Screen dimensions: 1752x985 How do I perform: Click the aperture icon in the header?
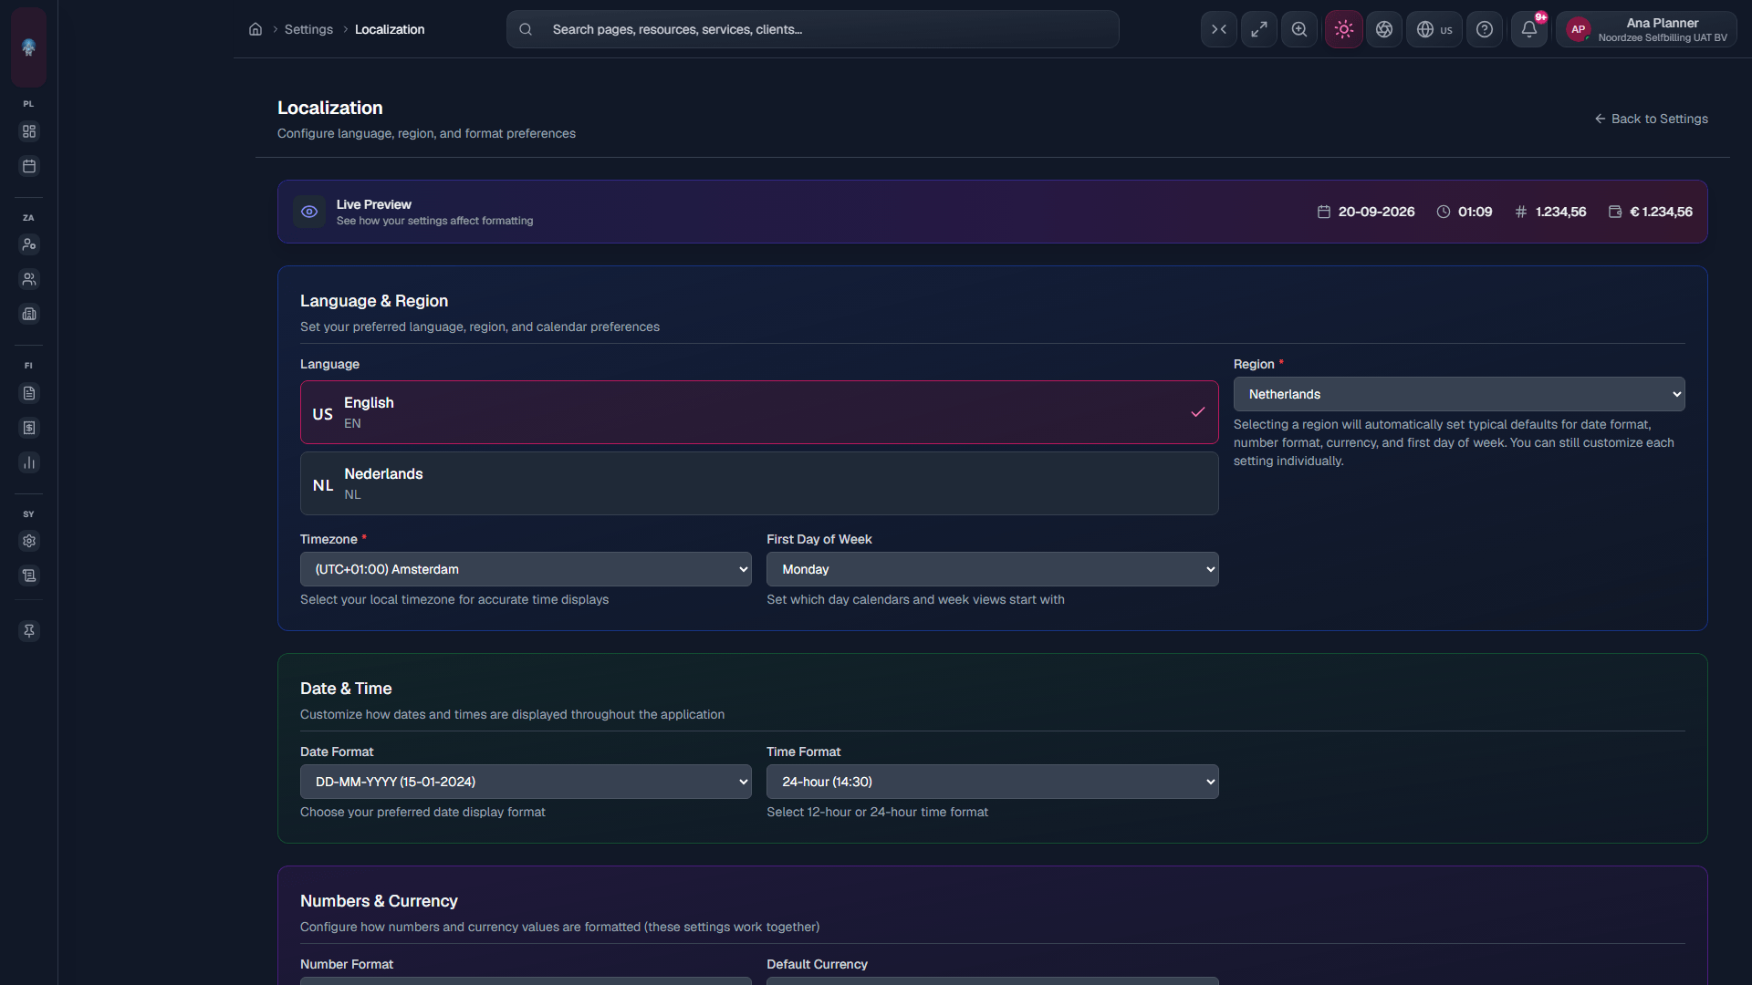coord(1384,29)
